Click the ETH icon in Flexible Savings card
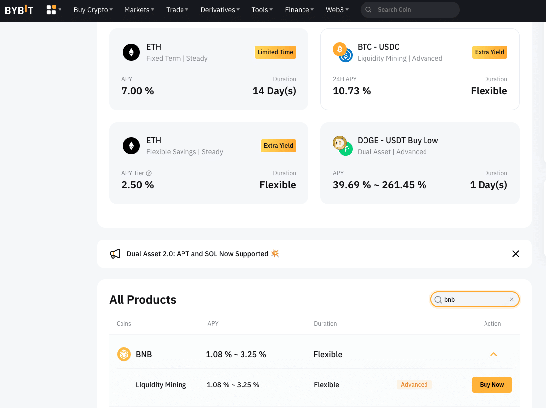The height and width of the screenshot is (408, 546). (x=131, y=146)
